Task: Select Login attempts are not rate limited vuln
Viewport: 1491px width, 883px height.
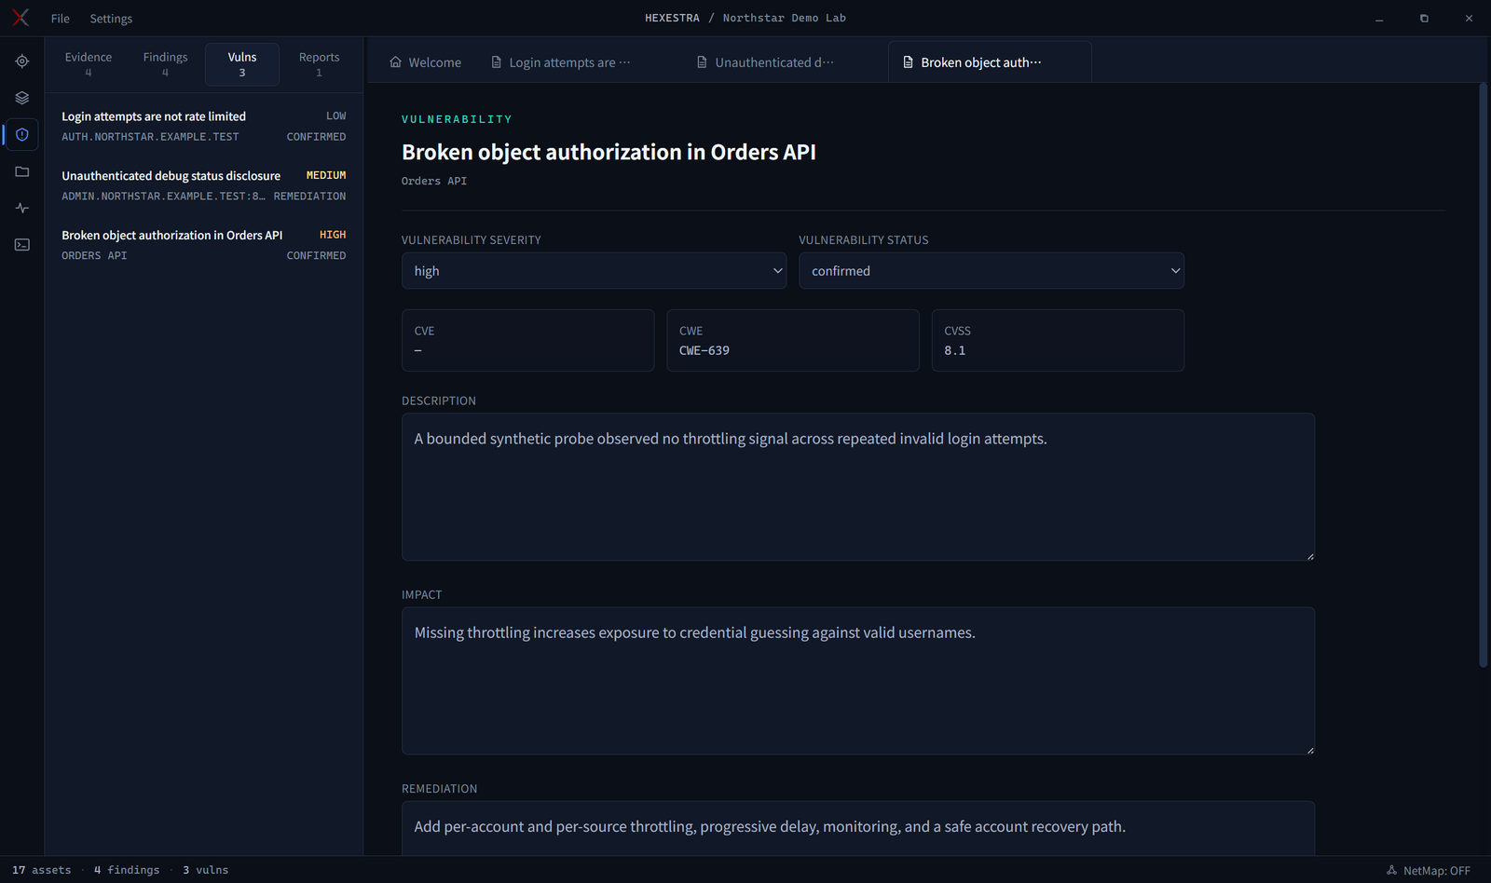Action: point(204,127)
